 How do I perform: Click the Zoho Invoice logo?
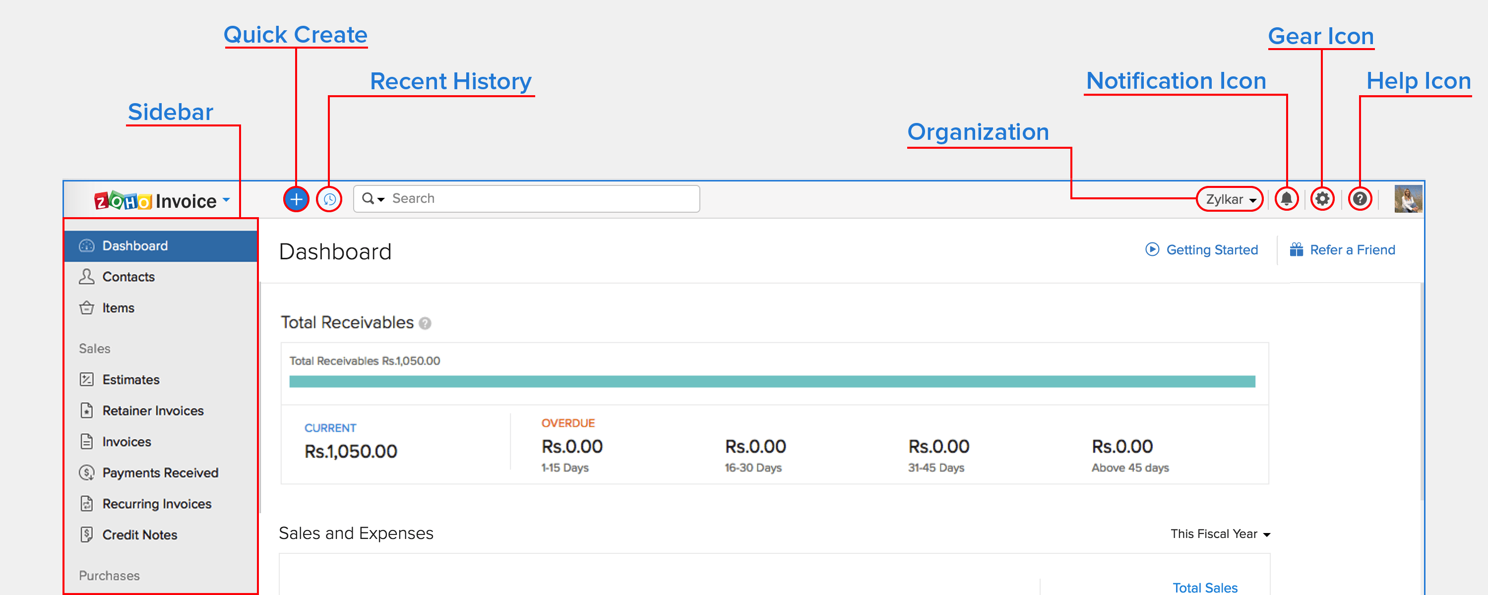point(155,201)
